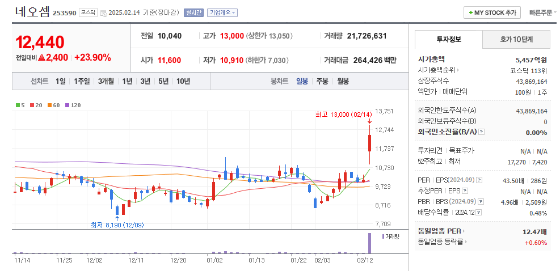Image resolution: width=560 pixels, height=271 pixels.
Task: Expand the 기업개요 dropdown
Action: click(222, 13)
